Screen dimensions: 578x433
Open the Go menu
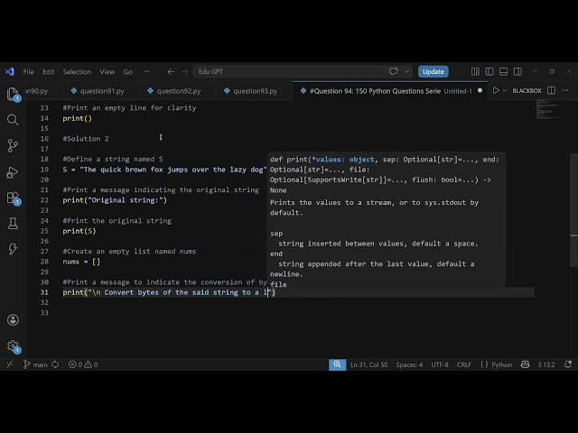tap(127, 72)
